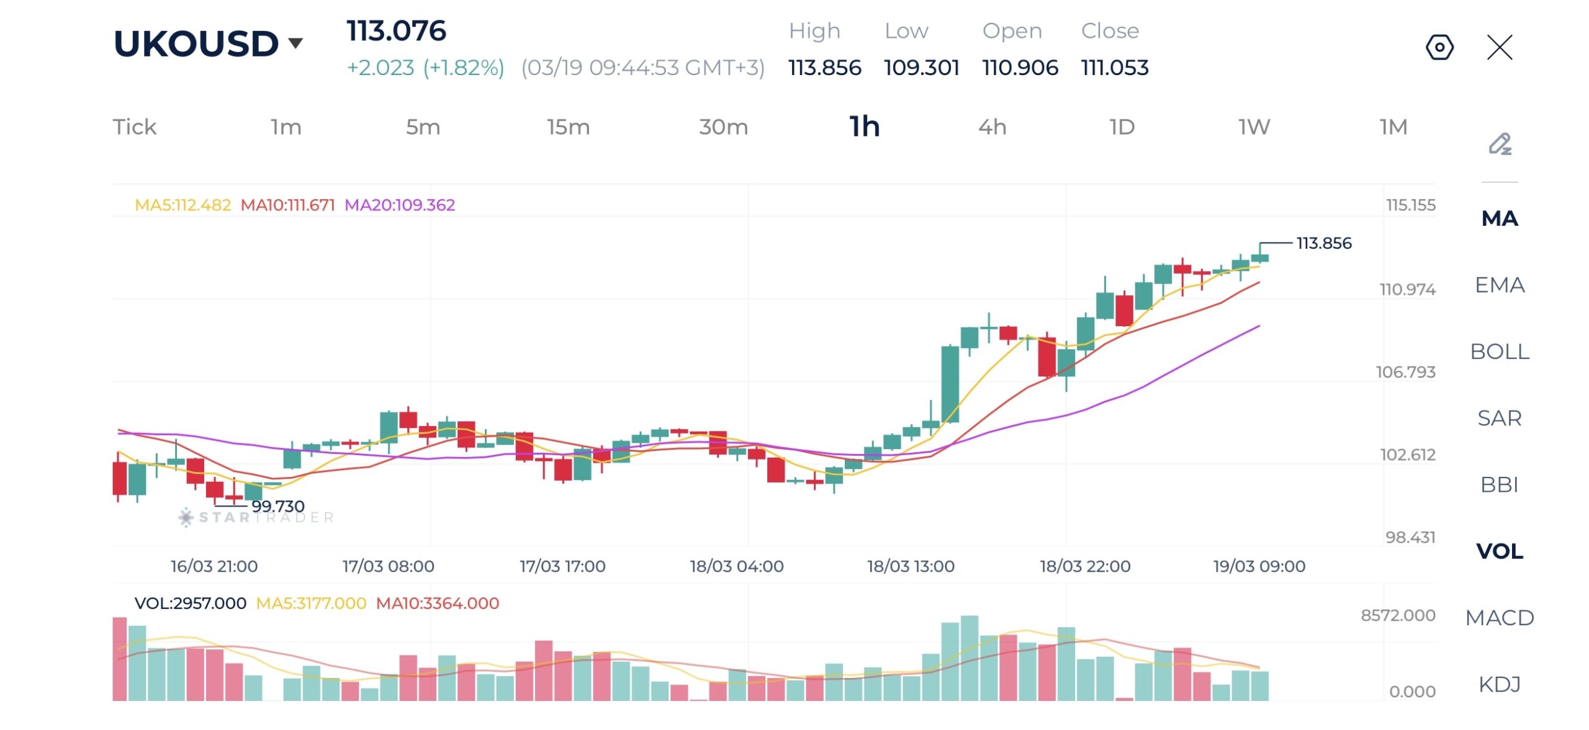Choose the 15m chart interval
Image resolution: width=1589 pixels, height=730 pixels.
[568, 127]
